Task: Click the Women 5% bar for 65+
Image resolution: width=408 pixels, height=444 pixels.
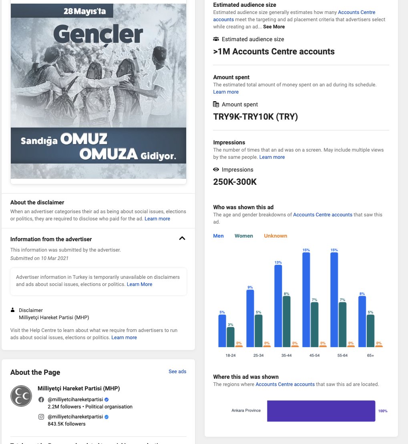Action: [x=371, y=331]
